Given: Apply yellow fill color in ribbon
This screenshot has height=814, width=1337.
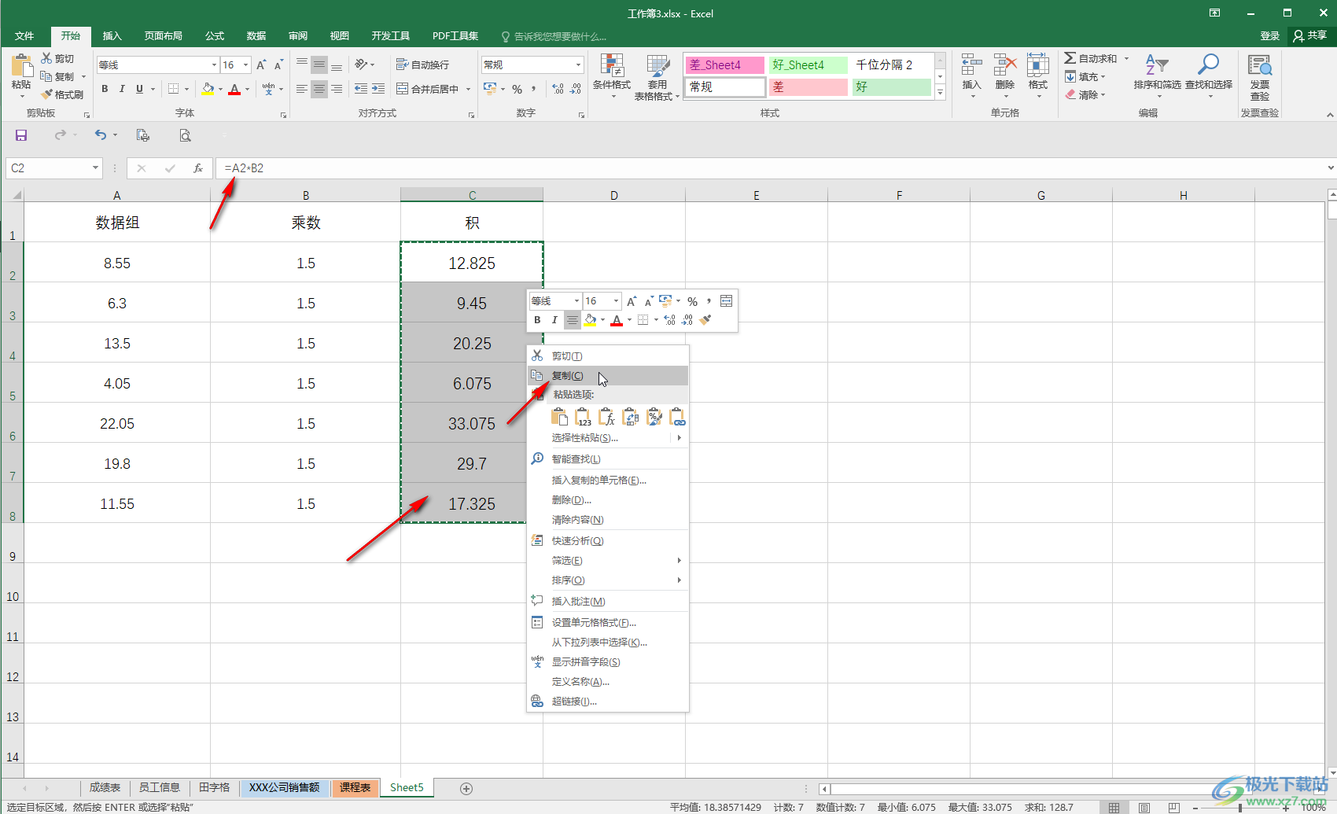Looking at the screenshot, I should pos(208,89).
